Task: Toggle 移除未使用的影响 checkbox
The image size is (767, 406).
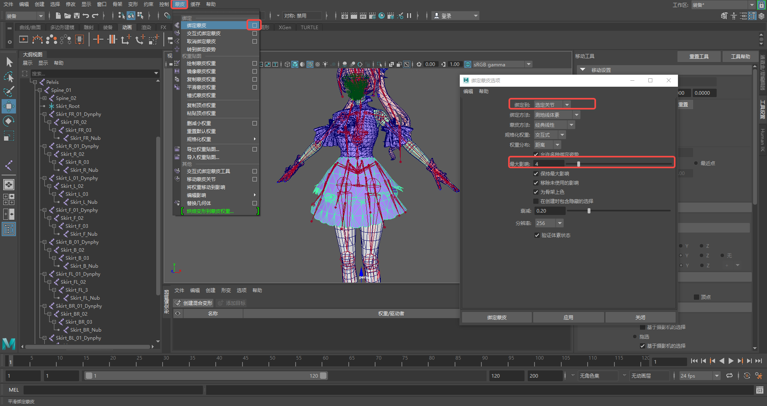Action: [536, 183]
